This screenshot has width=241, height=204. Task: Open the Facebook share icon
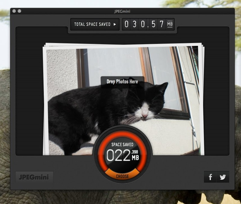pyautogui.click(x=210, y=177)
